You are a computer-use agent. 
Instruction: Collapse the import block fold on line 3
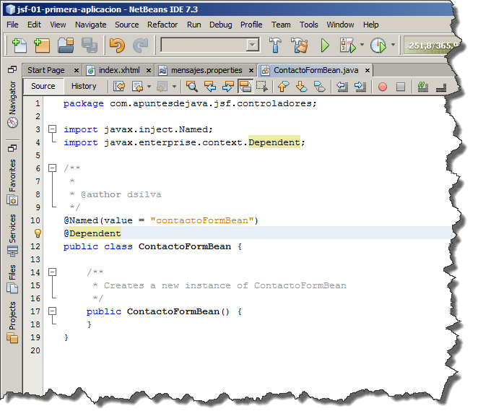pyautogui.click(x=53, y=129)
